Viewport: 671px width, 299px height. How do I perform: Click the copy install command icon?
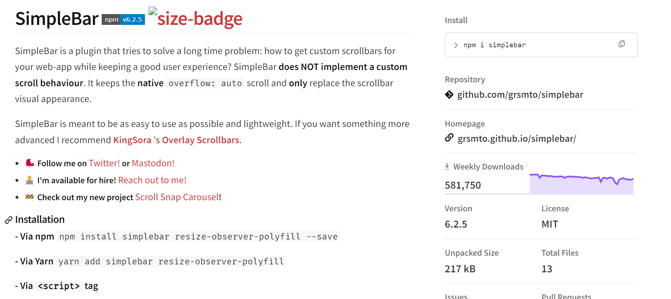click(x=622, y=44)
